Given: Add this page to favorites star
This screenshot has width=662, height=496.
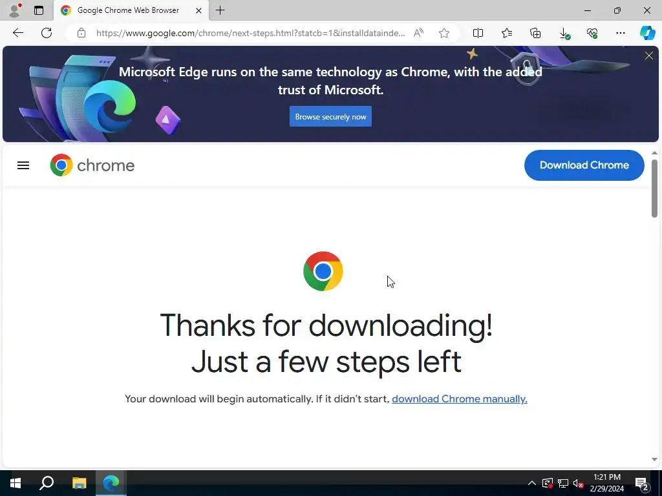Looking at the screenshot, I should [x=443, y=33].
